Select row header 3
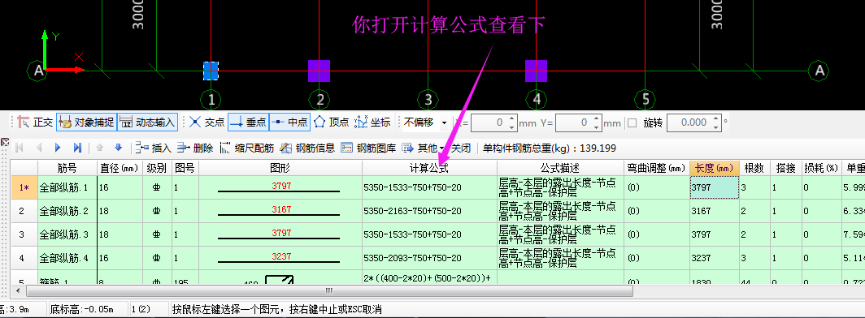 click(x=24, y=234)
